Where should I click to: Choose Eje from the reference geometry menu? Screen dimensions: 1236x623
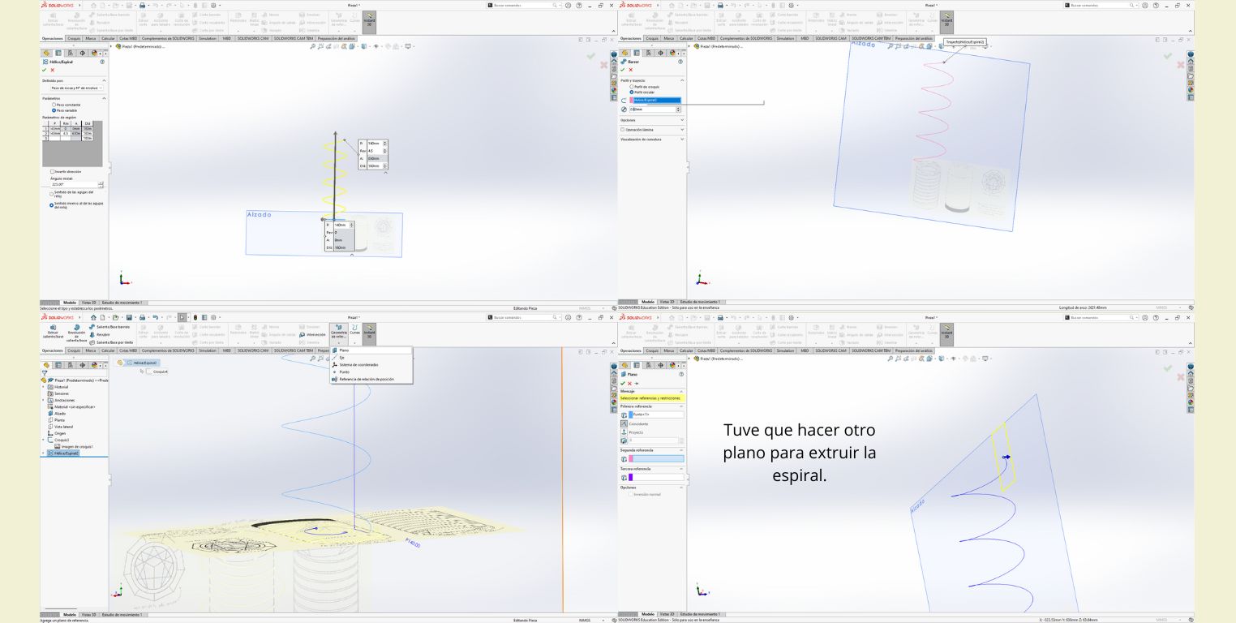[x=371, y=358]
